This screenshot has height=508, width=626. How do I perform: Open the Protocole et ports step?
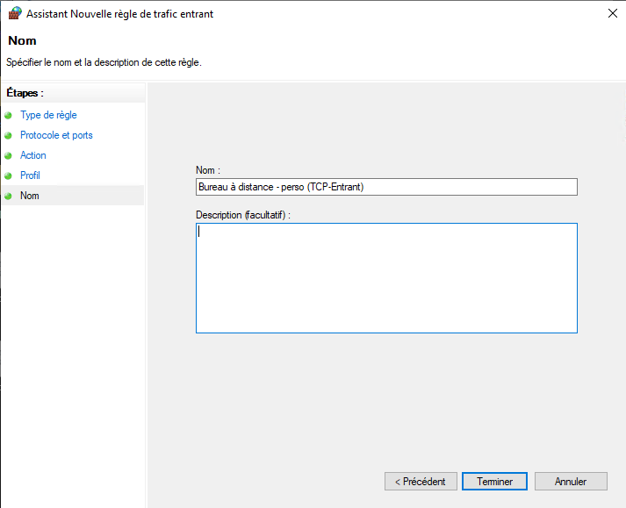[56, 135]
